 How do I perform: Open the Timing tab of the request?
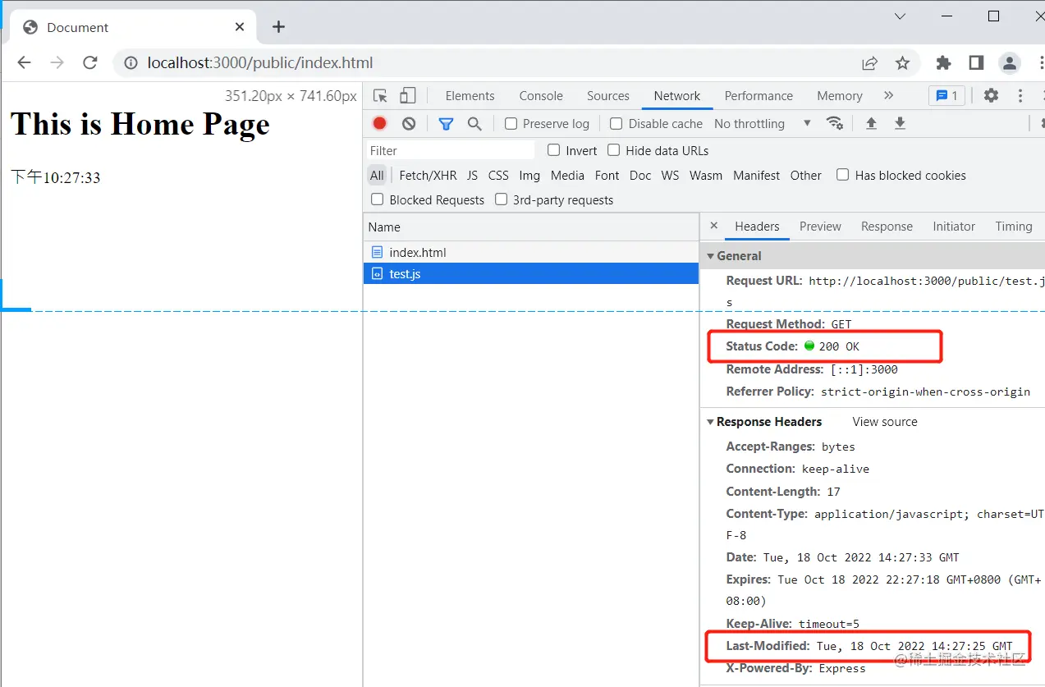pos(1014,227)
